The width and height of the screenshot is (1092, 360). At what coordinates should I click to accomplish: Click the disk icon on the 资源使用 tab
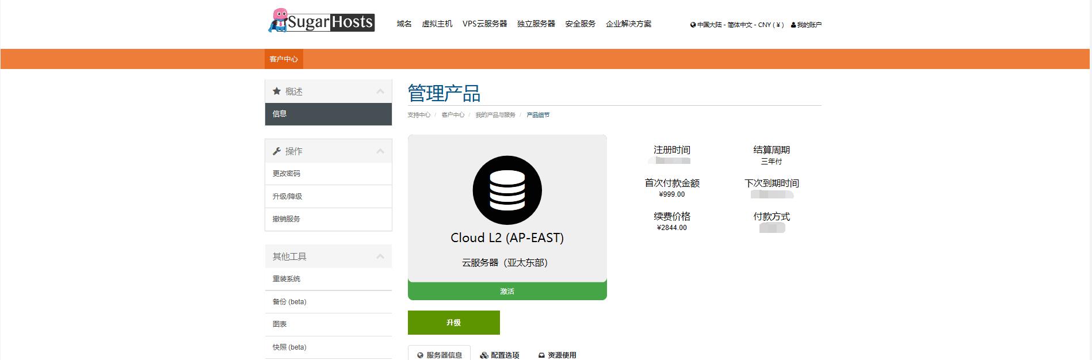(x=541, y=355)
